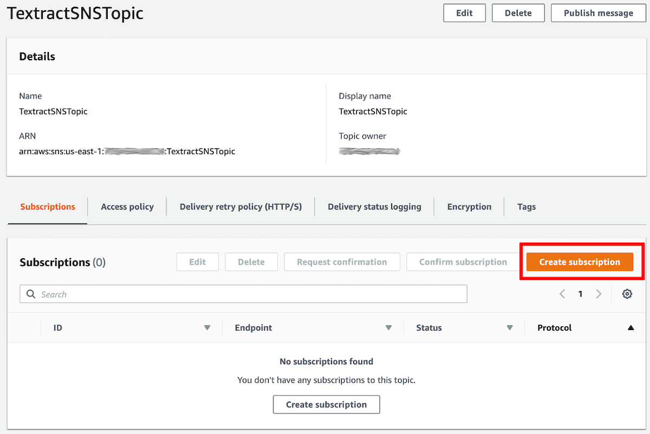Delete the TextractSNSTopic topic
The width and height of the screenshot is (650, 434).
518,13
